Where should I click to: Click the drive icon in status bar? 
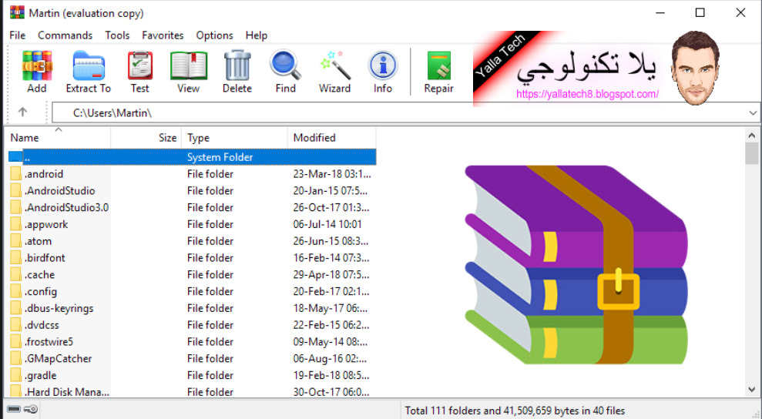[14, 409]
